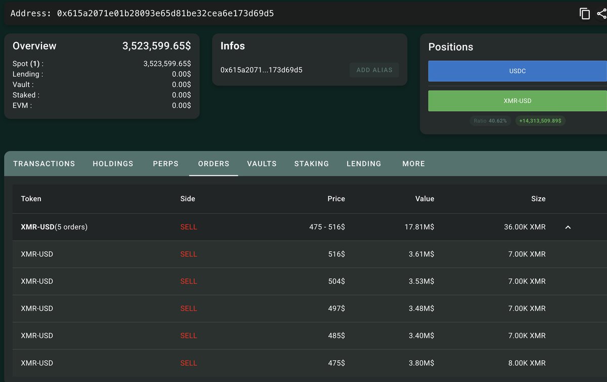Click the 3.53M$ order value
The image size is (607, 382).
tap(421, 281)
